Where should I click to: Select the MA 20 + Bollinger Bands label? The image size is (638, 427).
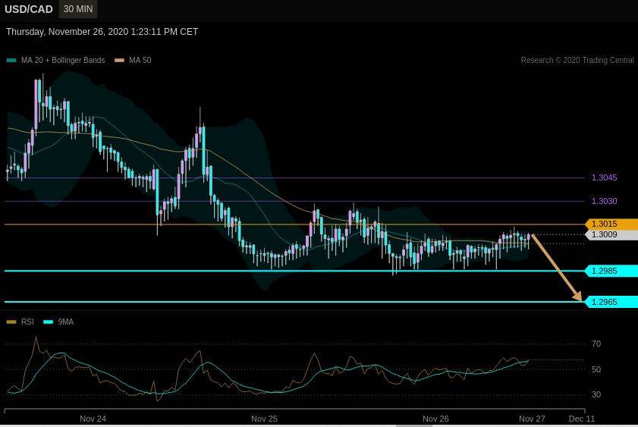63,60
